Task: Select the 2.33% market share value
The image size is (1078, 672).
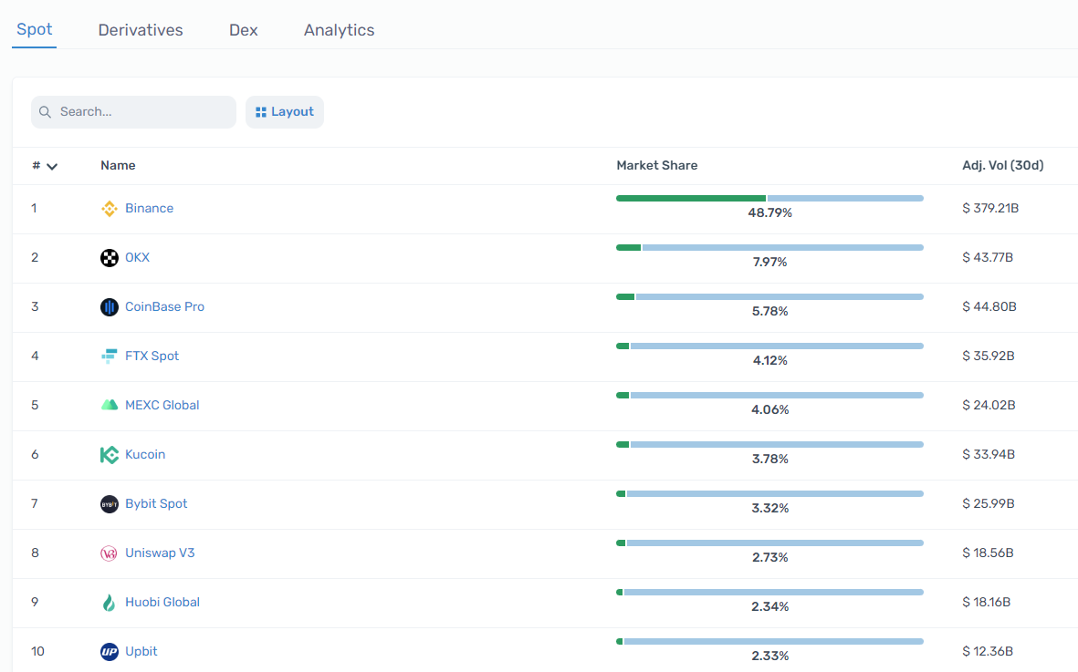Action: [770, 656]
